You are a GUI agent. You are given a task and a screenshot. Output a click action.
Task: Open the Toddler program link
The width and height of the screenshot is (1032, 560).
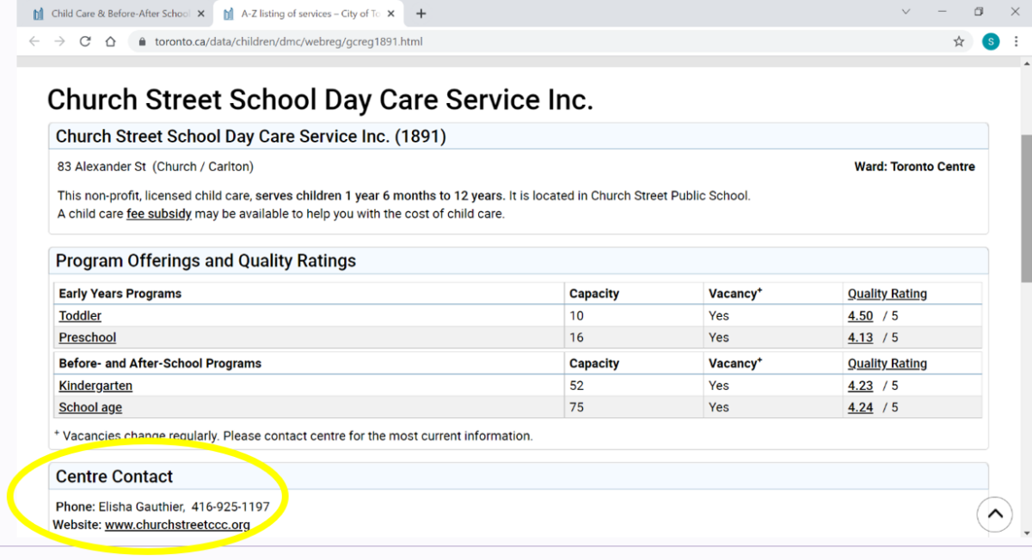(79, 315)
